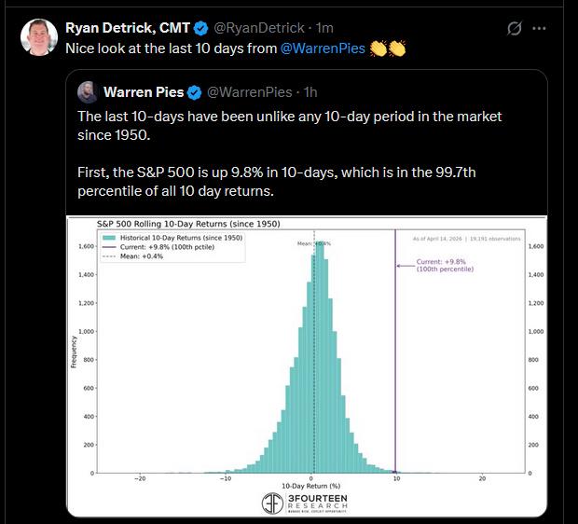Screen dimensions: 578x524
Task: Click the Warren Pies display name
Action: pyautogui.click(x=144, y=92)
